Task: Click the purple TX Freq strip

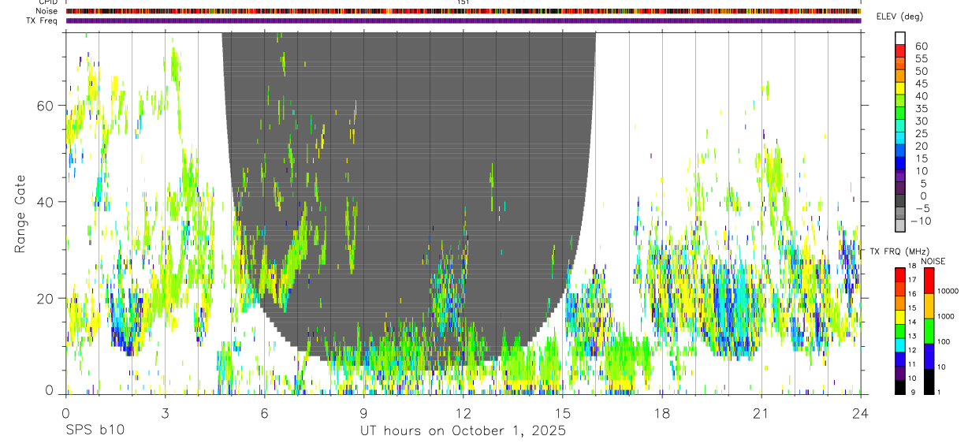Action: pos(464,20)
